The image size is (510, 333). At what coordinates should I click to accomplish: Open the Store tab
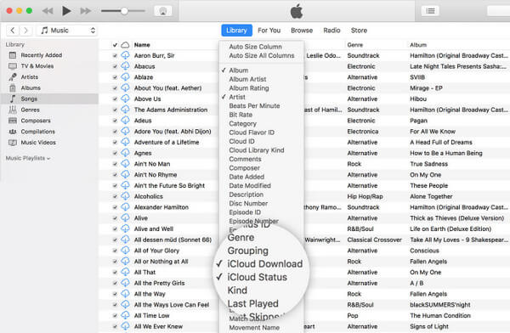[359, 31]
